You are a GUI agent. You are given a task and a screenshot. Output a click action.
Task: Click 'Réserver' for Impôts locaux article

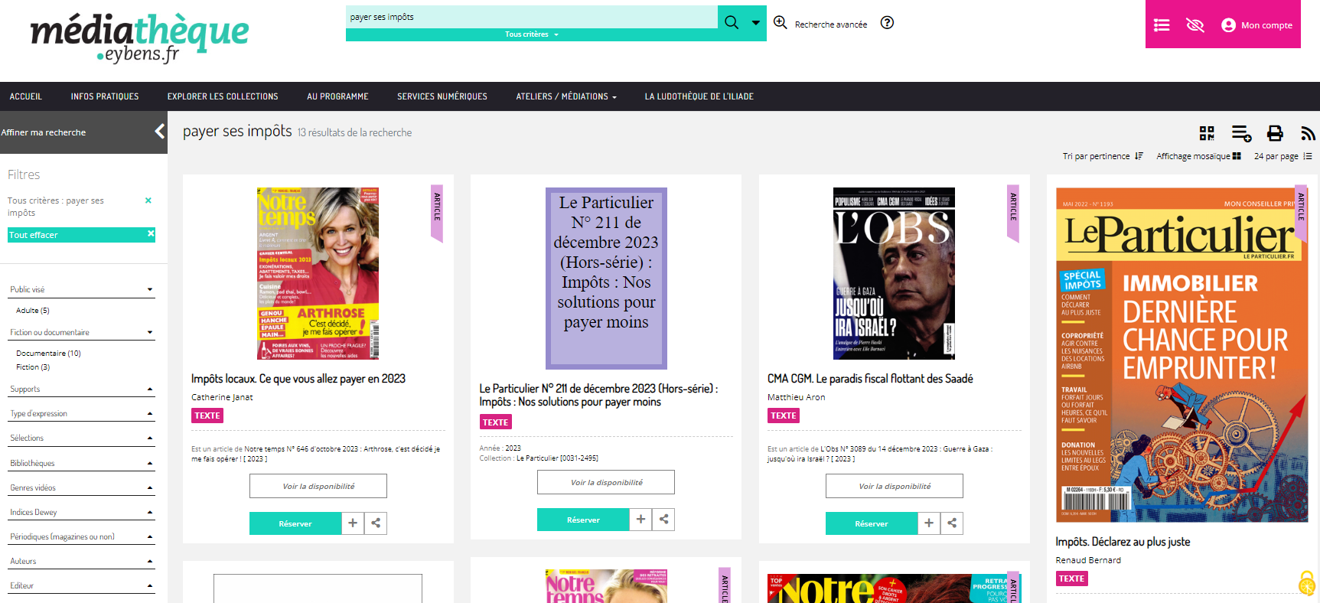tap(295, 523)
